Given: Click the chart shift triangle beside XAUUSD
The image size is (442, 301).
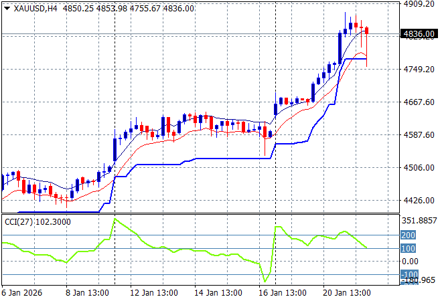Looking at the screenshot, I should 6,7.
